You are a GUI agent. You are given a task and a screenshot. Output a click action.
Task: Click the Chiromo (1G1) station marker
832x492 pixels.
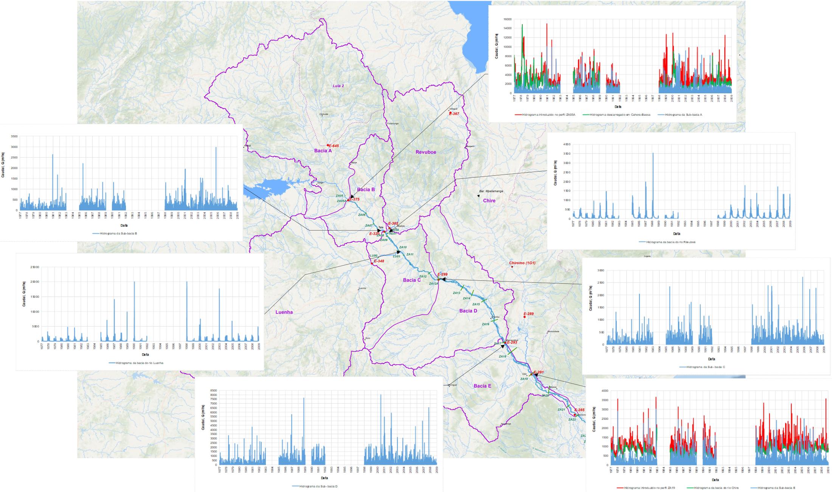point(512,267)
